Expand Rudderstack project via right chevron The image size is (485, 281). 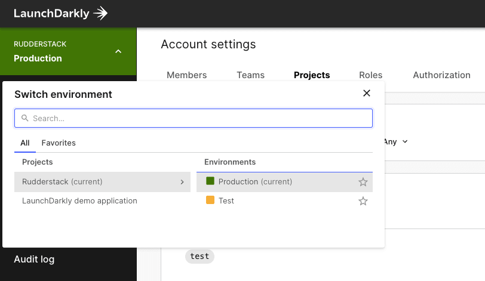(x=182, y=182)
